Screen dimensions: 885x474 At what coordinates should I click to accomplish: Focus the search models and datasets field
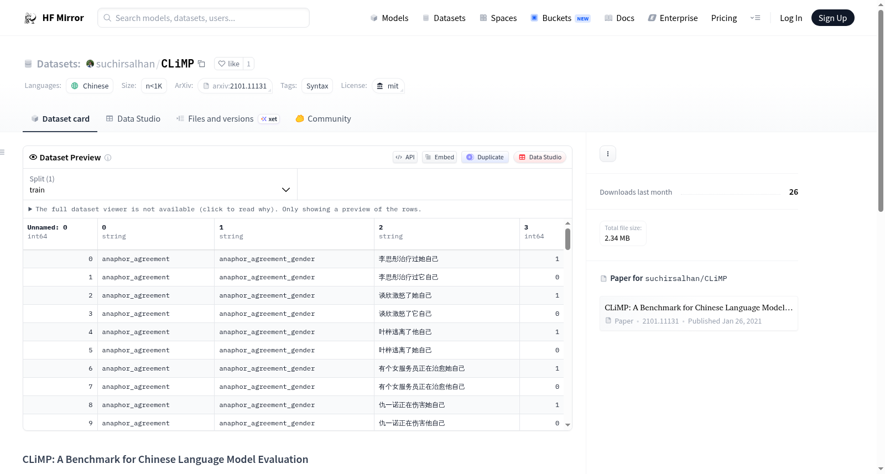click(x=204, y=18)
